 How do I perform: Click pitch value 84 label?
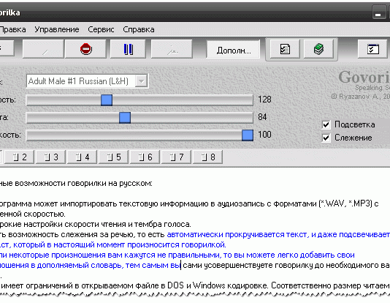262,117
